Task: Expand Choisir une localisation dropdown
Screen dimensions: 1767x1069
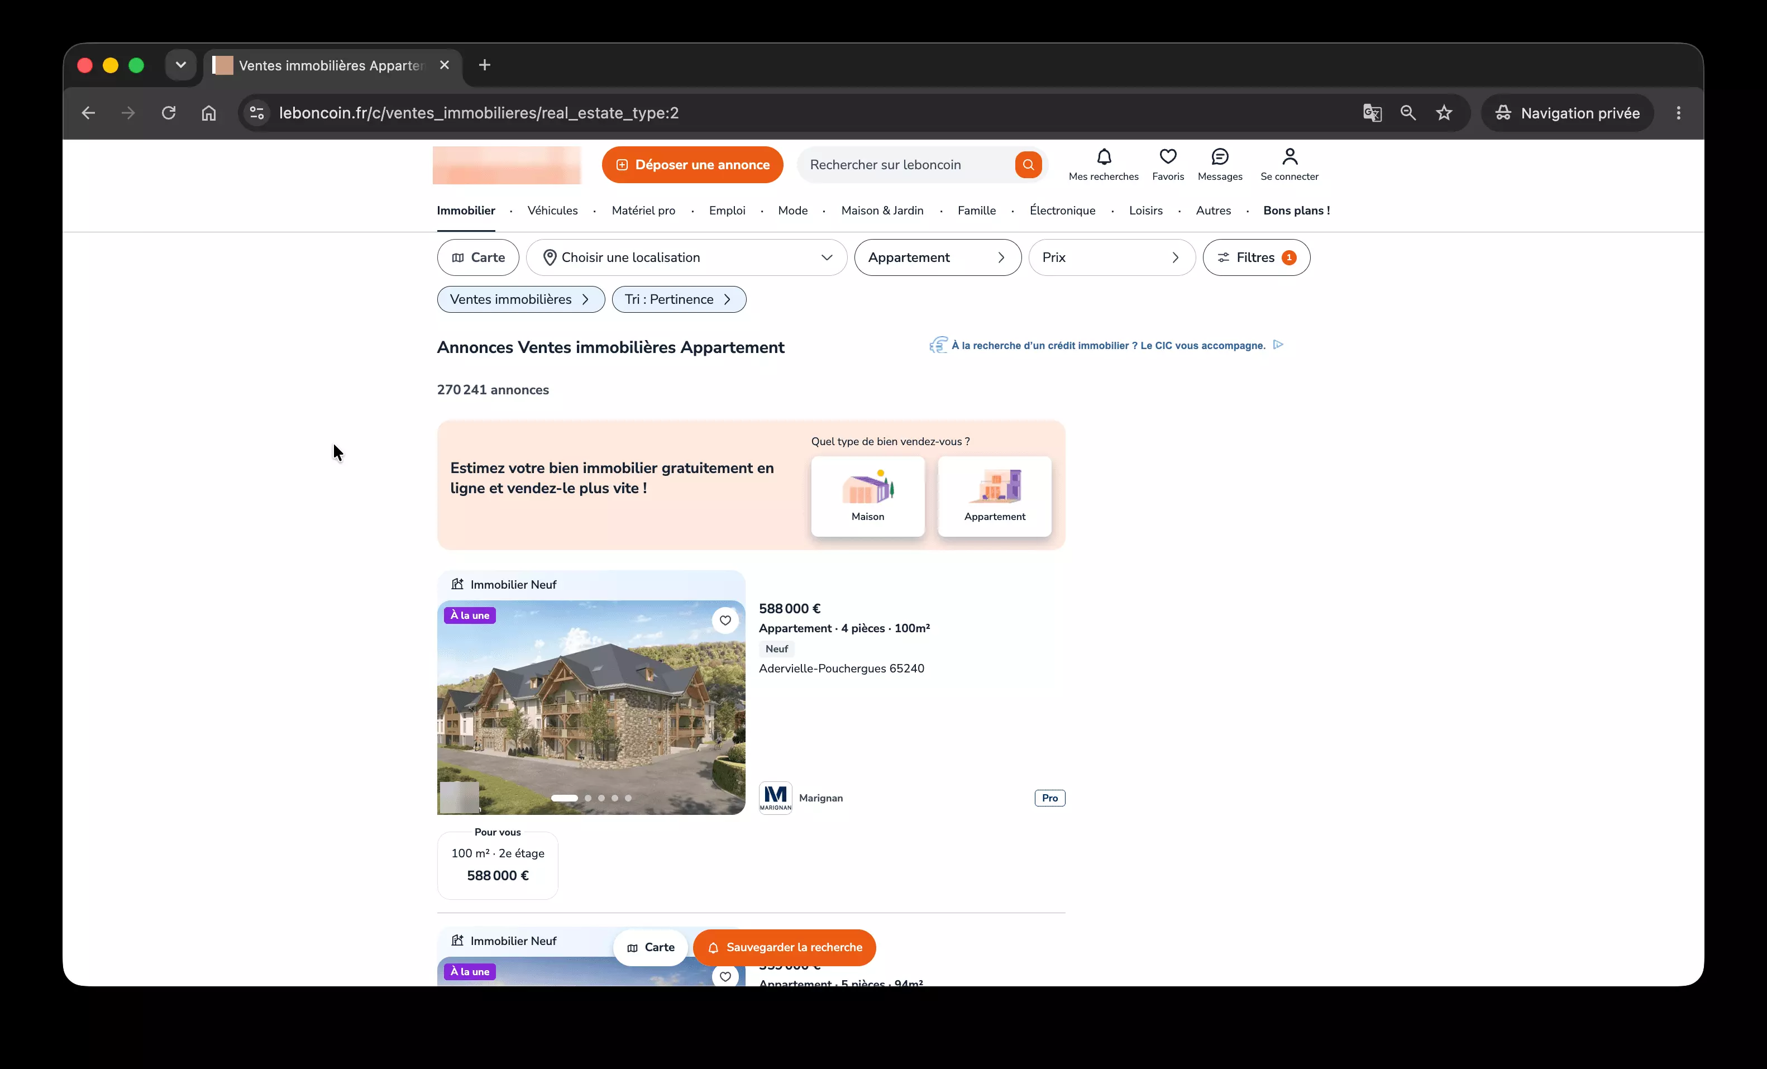Action: (x=686, y=257)
